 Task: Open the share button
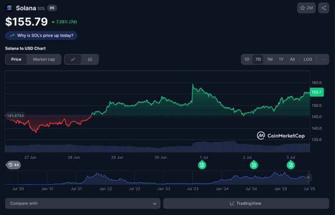[x=324, y=8]
